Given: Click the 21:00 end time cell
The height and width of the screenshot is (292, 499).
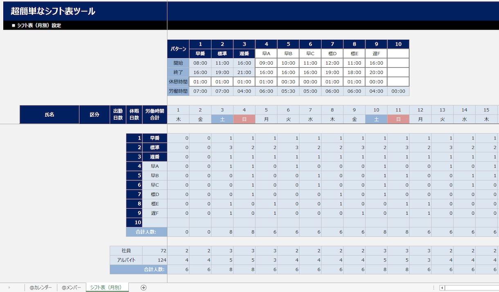Looking at the screenshot, I should 244,72.
